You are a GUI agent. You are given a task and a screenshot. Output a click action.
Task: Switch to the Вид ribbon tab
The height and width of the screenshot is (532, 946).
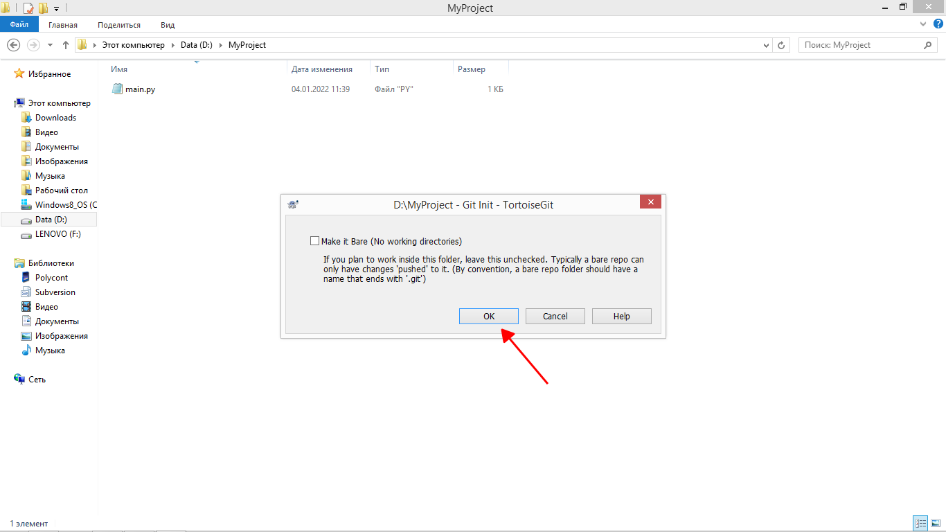tap(168, 24)
